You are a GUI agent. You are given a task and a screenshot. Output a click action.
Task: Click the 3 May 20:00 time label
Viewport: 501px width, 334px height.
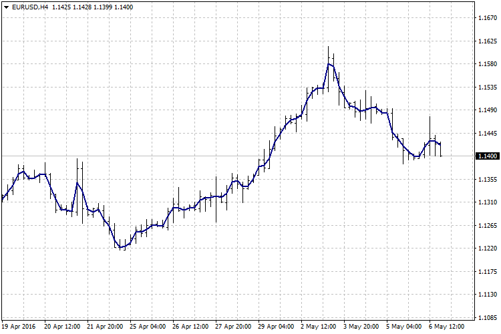point(361,327)
